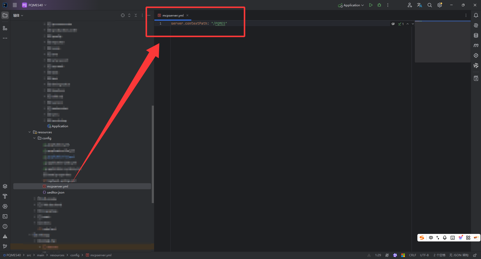This screenshot has width=481, height=259.
Task: Open the notifications bell panel
Action: (476, 15)
